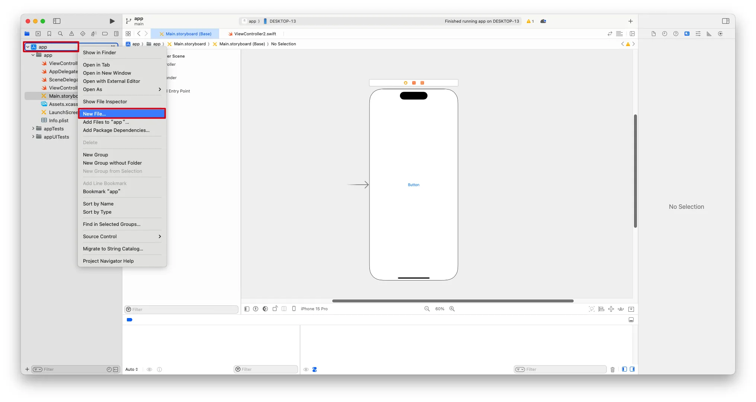Open the Connections inspector tab
756x402 pixels.
(720, 34)
